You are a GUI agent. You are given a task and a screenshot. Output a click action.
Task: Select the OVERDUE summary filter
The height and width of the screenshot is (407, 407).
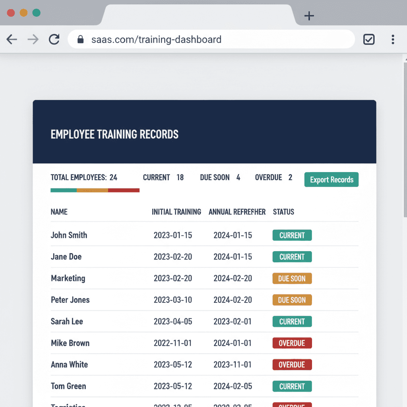[273, 177]
